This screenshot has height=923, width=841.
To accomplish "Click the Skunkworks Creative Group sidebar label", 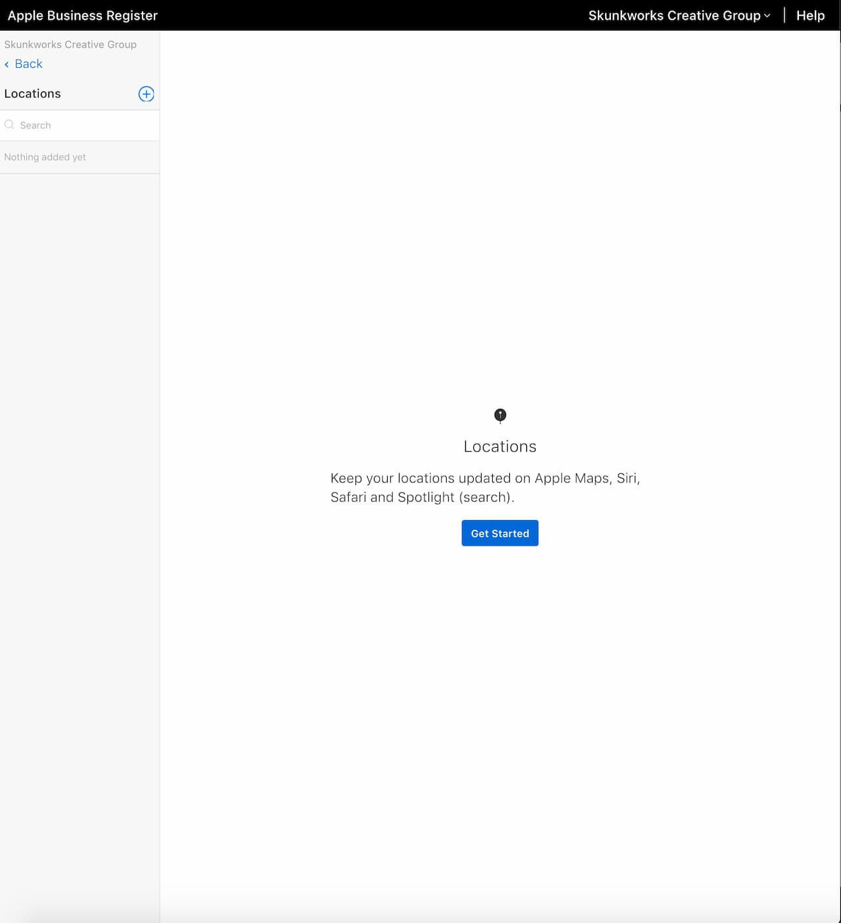I will click(x=70, y=45).
